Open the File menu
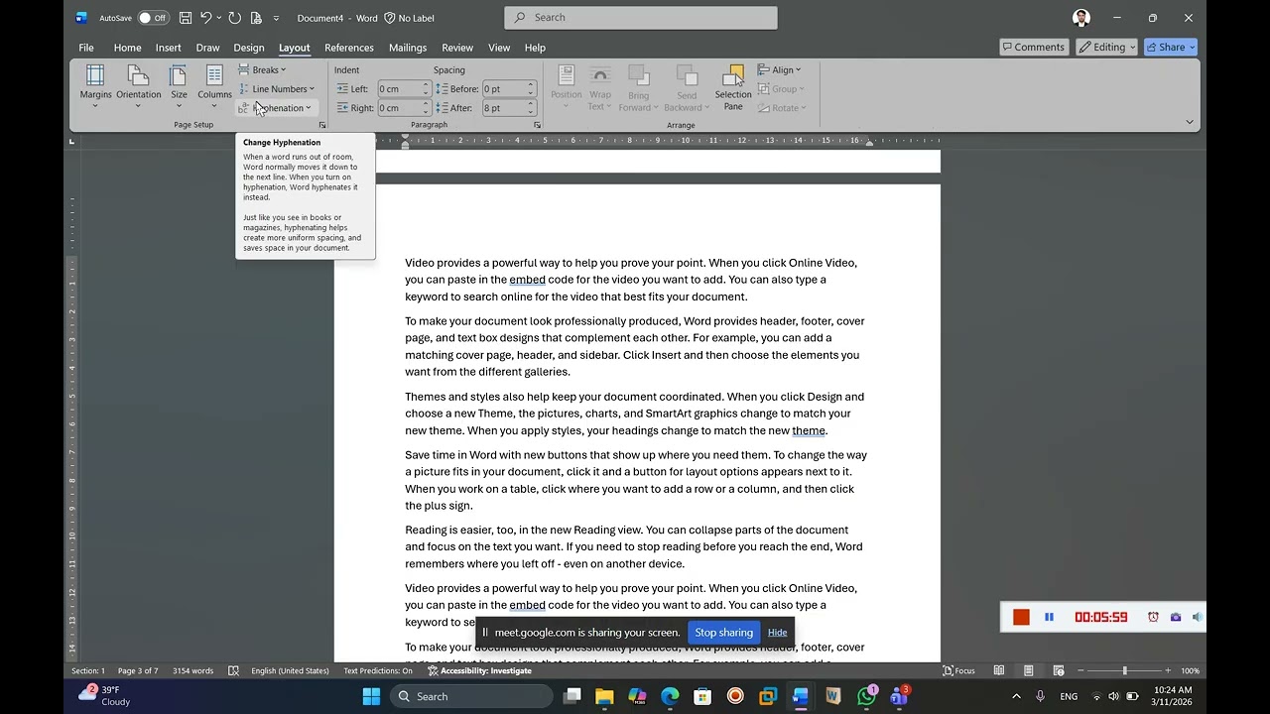 [x=86, y=48]
